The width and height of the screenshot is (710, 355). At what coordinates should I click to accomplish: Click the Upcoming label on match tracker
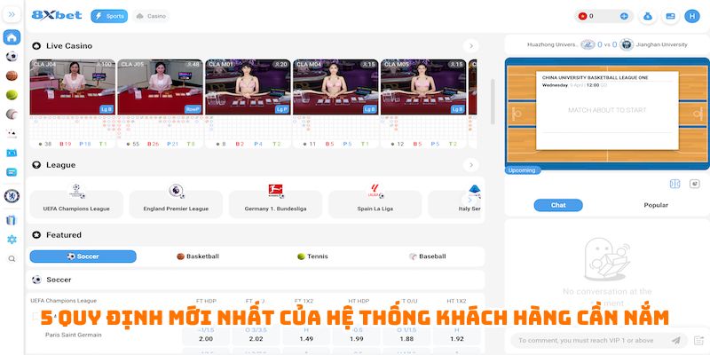(x=522, y=170)
